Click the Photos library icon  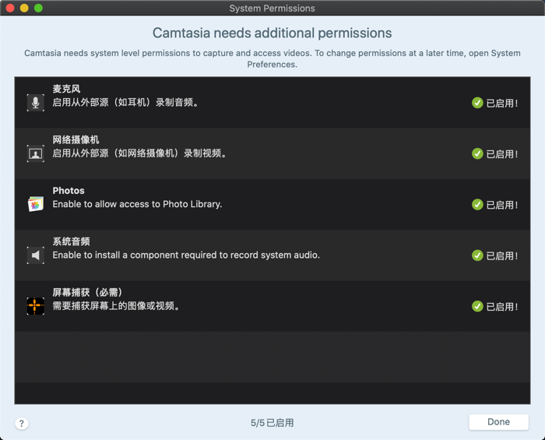coord(36,204)
